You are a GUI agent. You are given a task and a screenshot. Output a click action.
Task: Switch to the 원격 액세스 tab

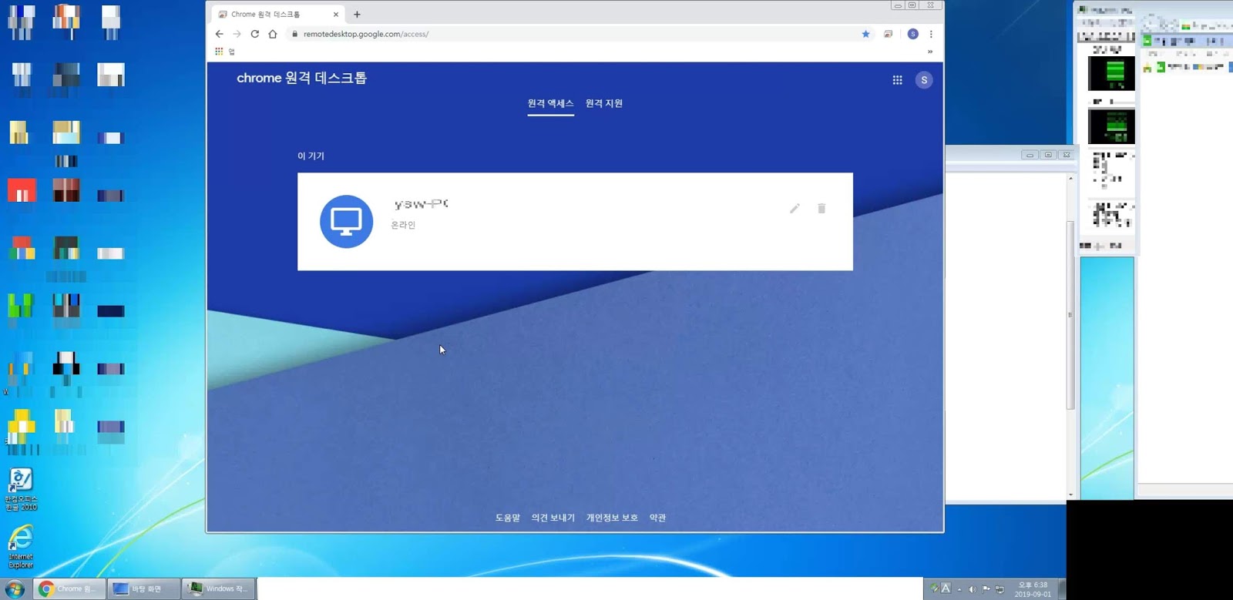[550, 103]
